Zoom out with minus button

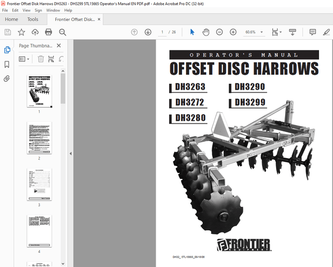click(219, 32)
